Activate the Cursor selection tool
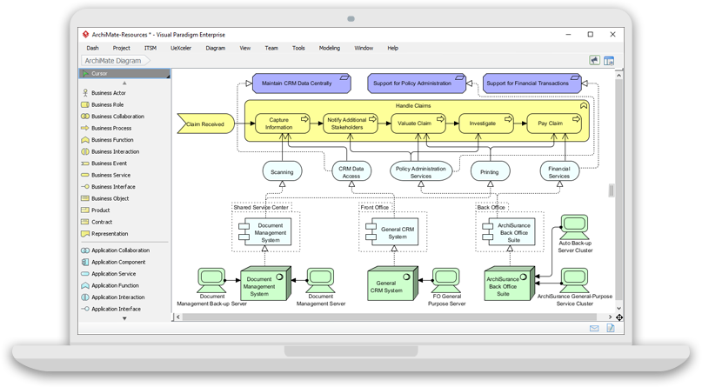The image size is (702, 387). coord(124,73)
